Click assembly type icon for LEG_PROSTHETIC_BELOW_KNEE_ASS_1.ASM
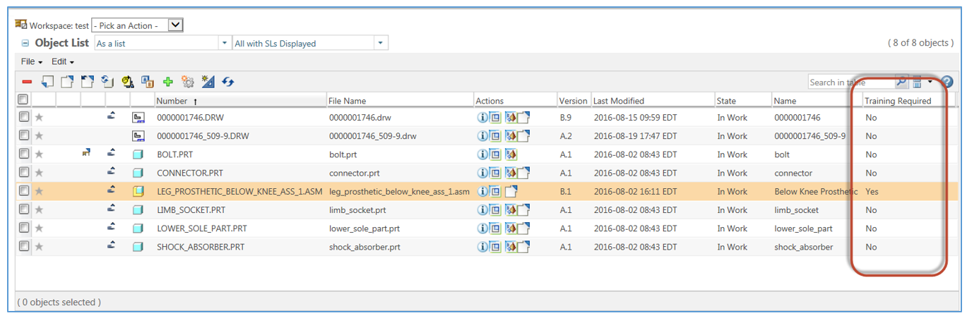 click(x=138, y=191)
